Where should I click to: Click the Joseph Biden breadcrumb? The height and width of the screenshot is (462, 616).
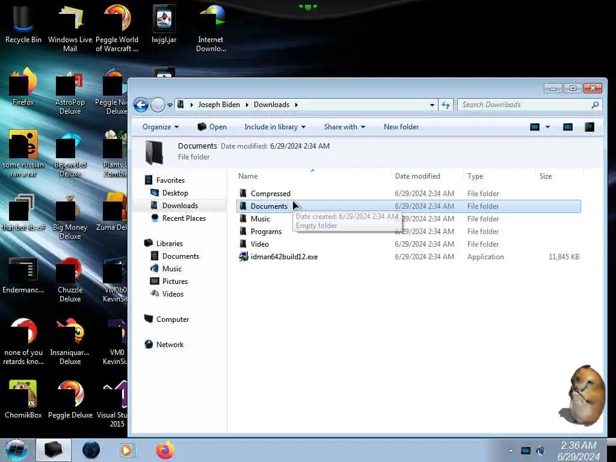[x=219, y=105]
